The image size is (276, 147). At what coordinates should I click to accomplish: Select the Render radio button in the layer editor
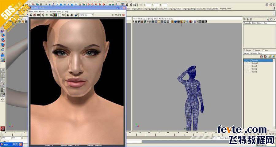[x=254, y=50]
